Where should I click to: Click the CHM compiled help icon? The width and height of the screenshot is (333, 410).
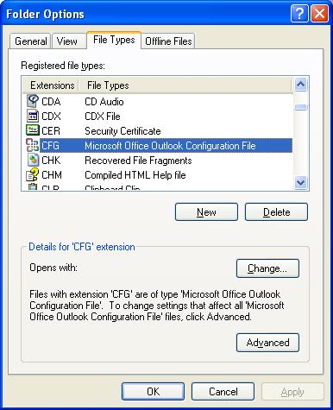pyautogui.click(x=33, y=174)
